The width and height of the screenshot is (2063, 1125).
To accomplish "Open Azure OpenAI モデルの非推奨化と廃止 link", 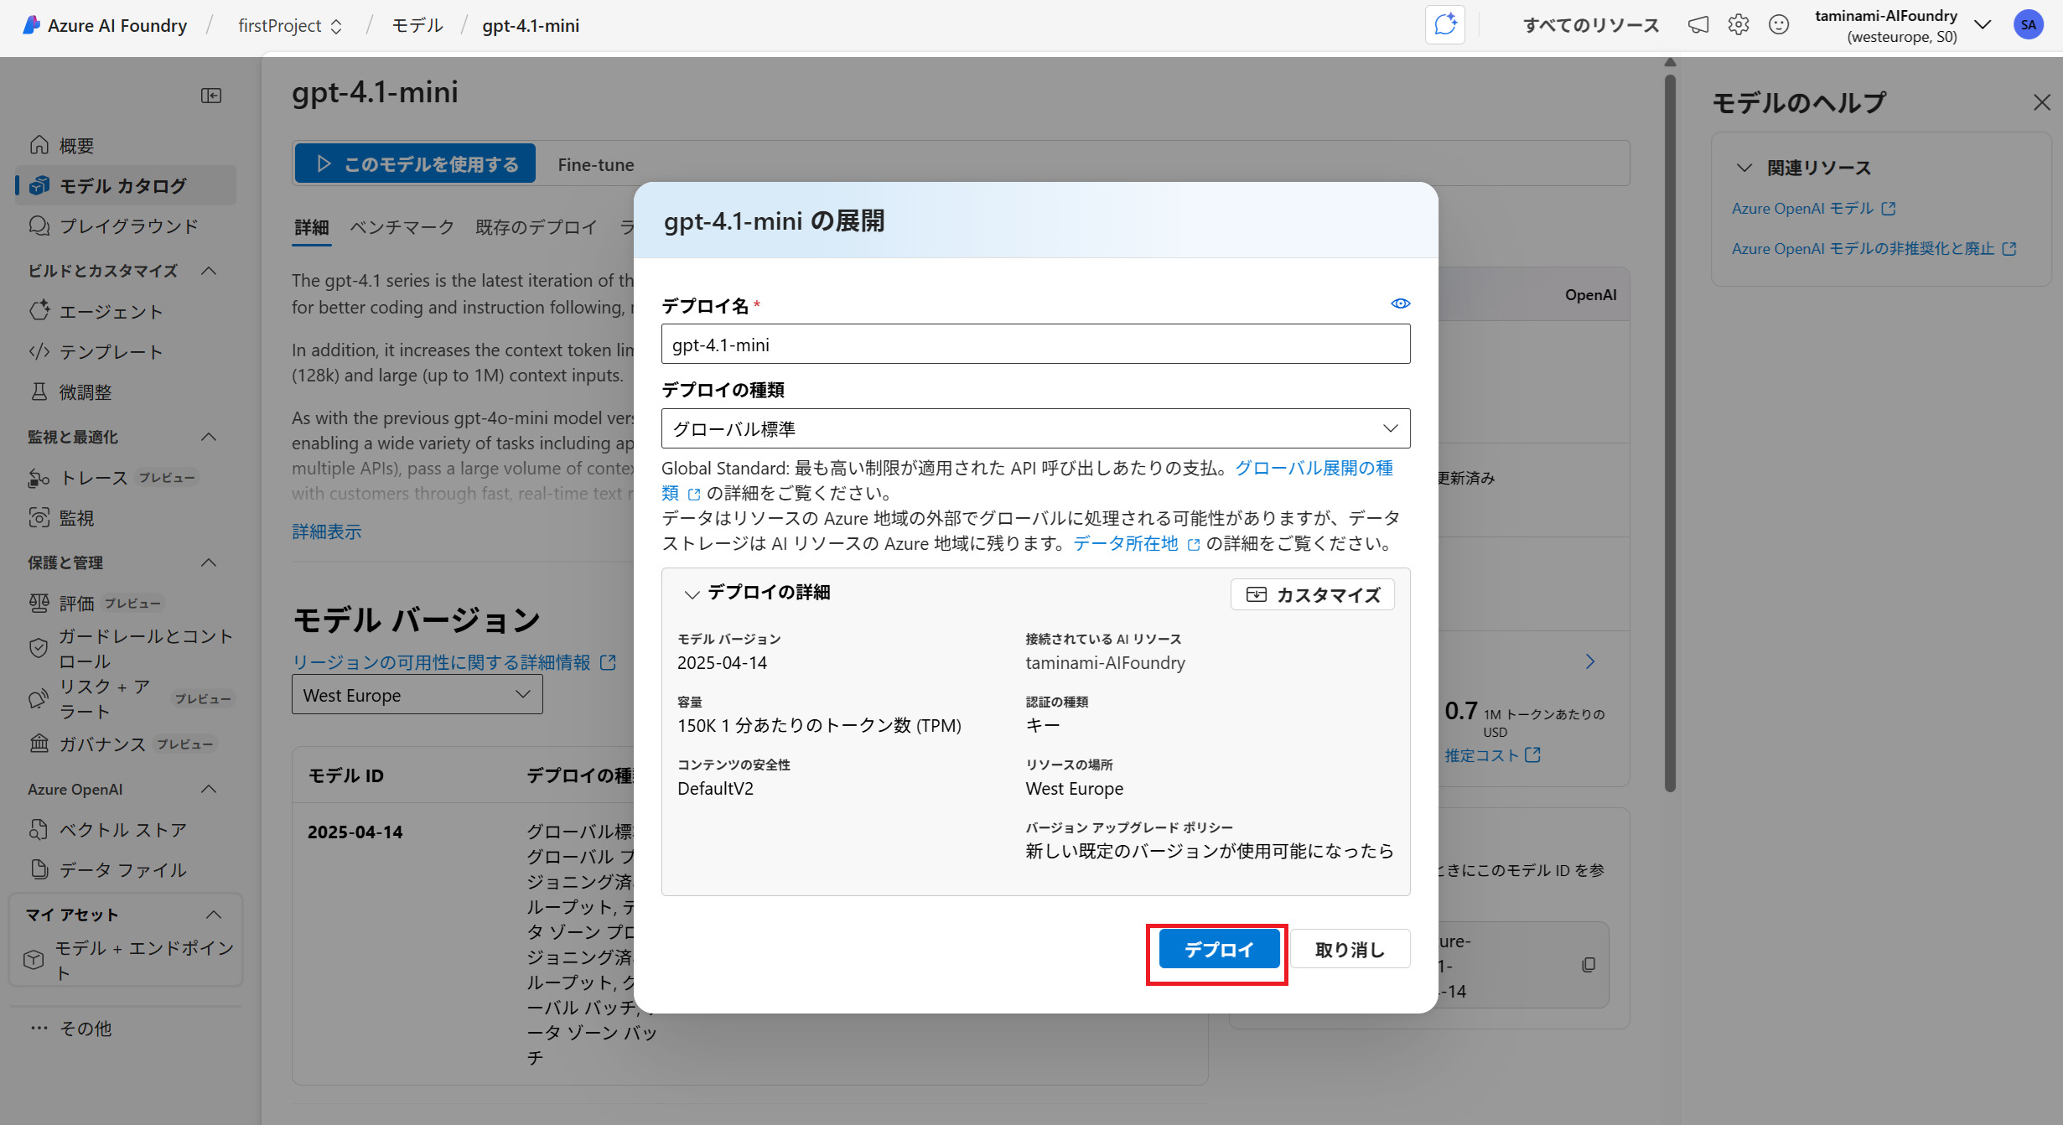I will [1874, 248].
